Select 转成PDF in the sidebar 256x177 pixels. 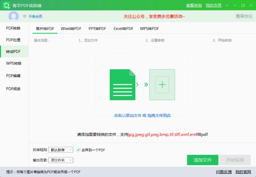(14, 52)
